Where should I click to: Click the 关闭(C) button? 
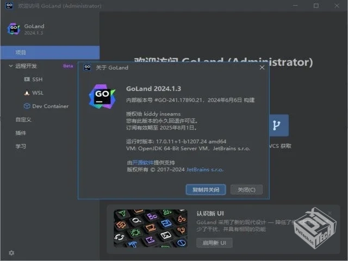pyautogui.click(x=246, y=190)
